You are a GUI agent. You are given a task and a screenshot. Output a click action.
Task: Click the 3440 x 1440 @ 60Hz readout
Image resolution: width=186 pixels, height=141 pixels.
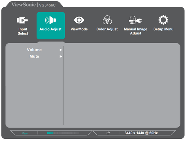point(141,133)
